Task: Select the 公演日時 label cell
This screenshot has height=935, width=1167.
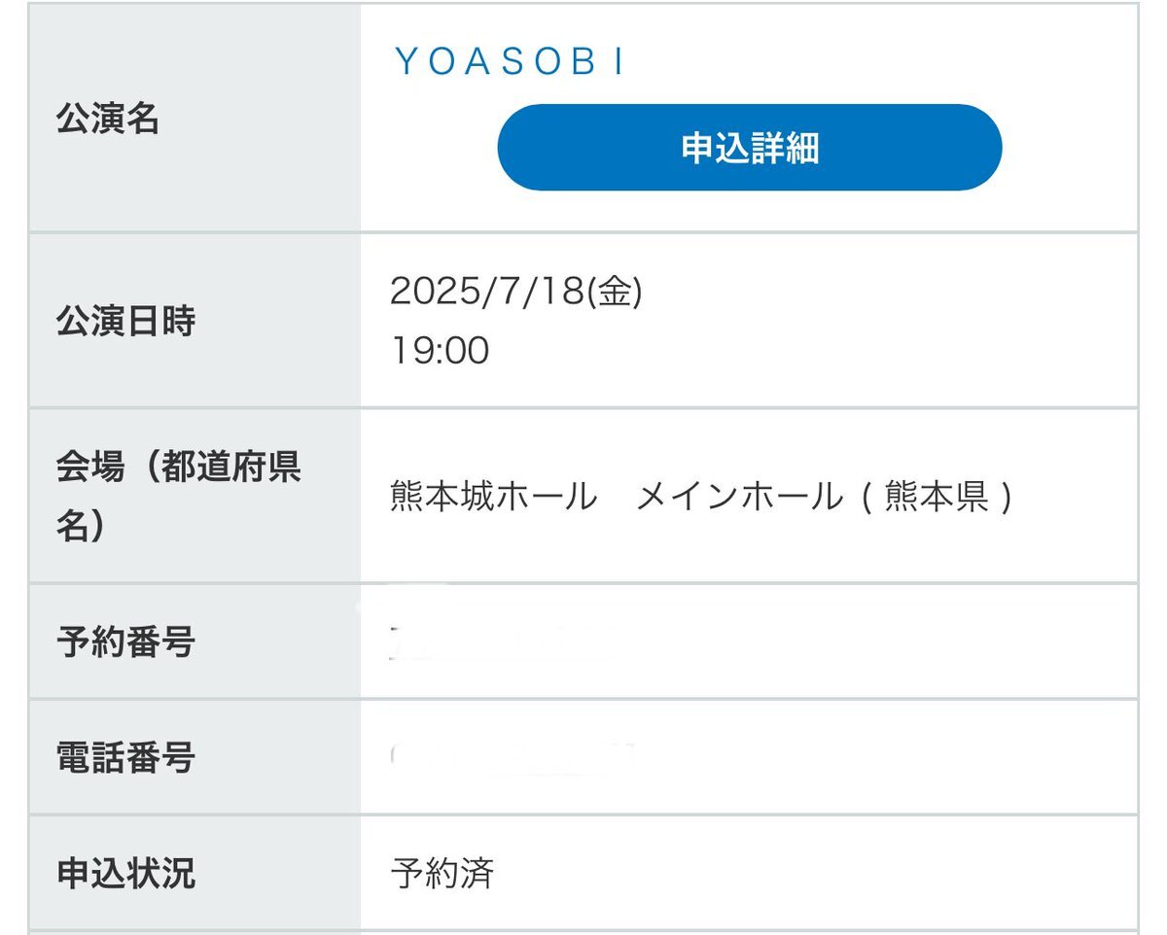Action: (194, 321)
